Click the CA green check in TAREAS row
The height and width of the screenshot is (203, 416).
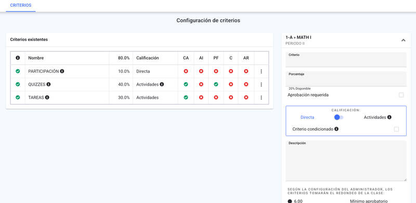tap(186, 97)
